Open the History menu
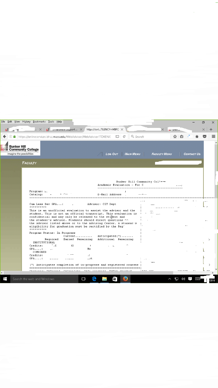 click(26, 122)
